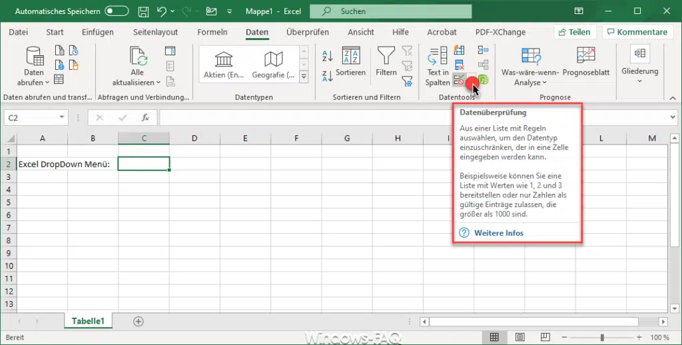The width and height of the screenshot is (682, 345).
Task: Open the Datenmodell verwalten green icon
Action: point(483,80)
